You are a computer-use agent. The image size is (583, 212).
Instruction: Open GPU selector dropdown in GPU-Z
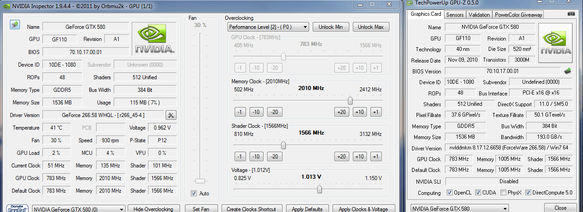pyautogui.click(x=459, y=209)
